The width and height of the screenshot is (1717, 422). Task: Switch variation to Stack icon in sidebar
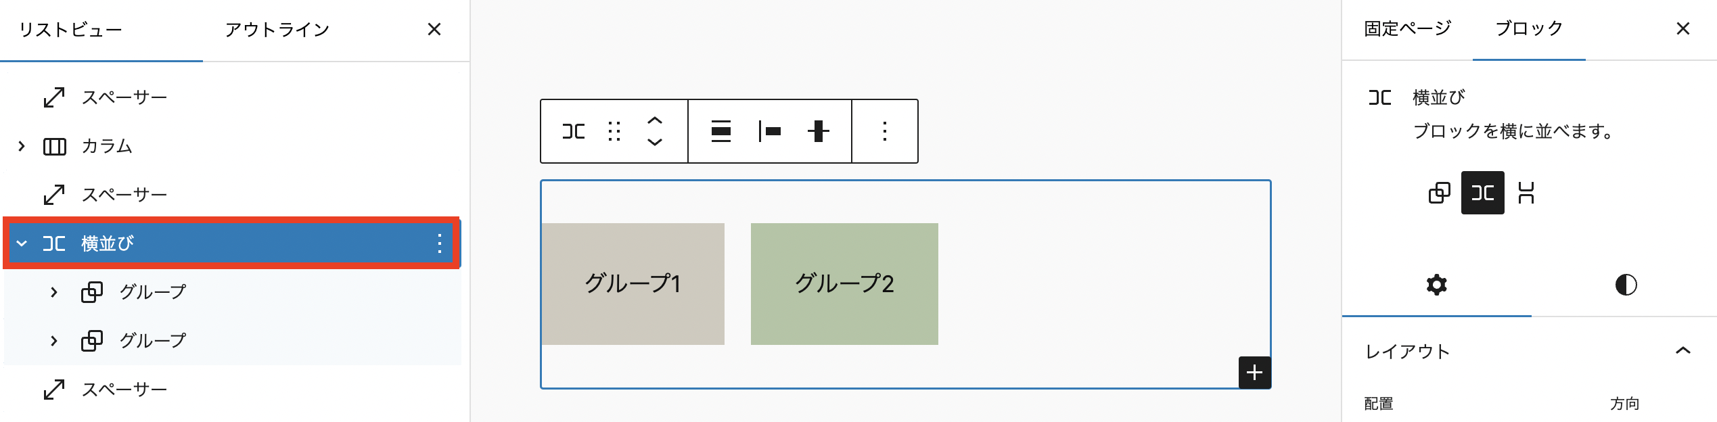[x=1526, y=193]
